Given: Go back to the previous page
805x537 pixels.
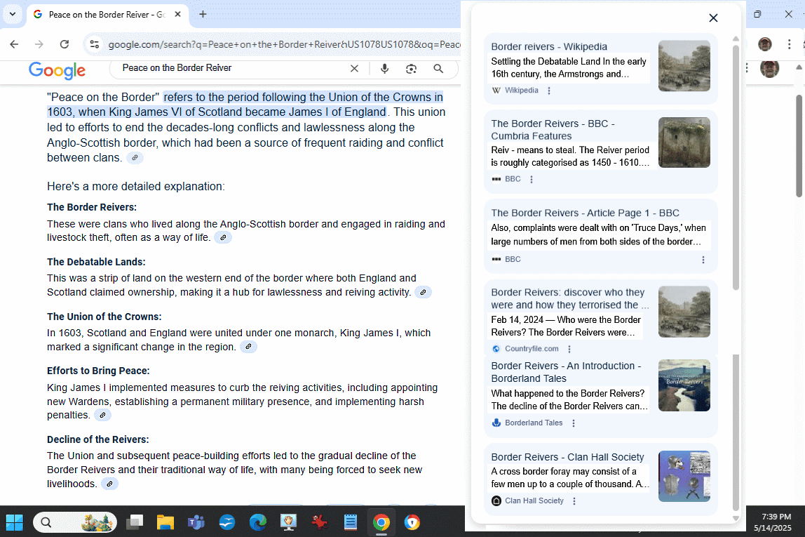Looking at the screenshot, I should tap(14, 44).
